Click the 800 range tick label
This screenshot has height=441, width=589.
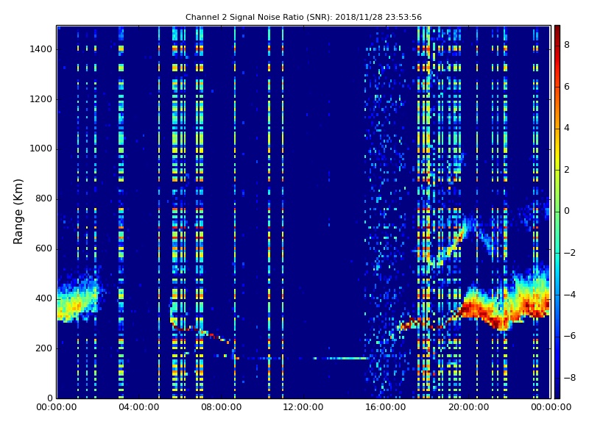click(43, 198)
